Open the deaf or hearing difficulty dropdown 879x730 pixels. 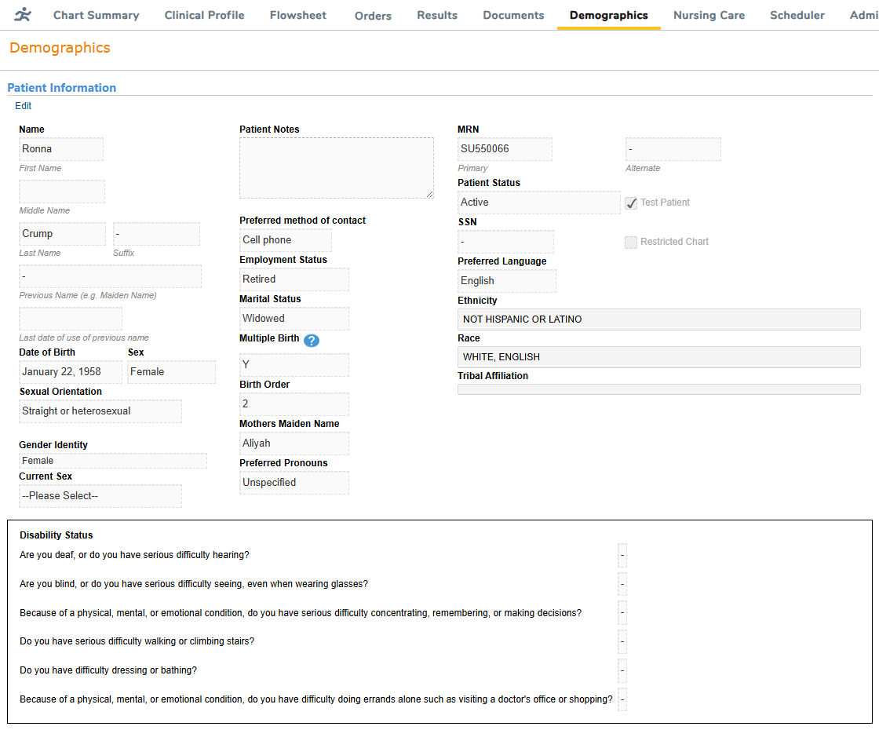click(x=622, y=555)
